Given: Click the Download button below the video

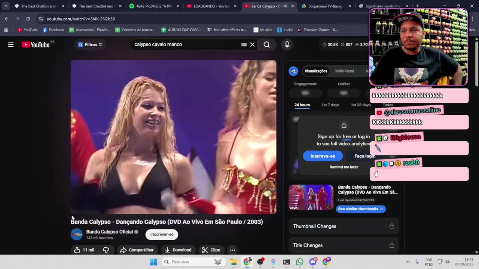Looking at the screenshot, I should pyautogui.click(x=178, y=250).
